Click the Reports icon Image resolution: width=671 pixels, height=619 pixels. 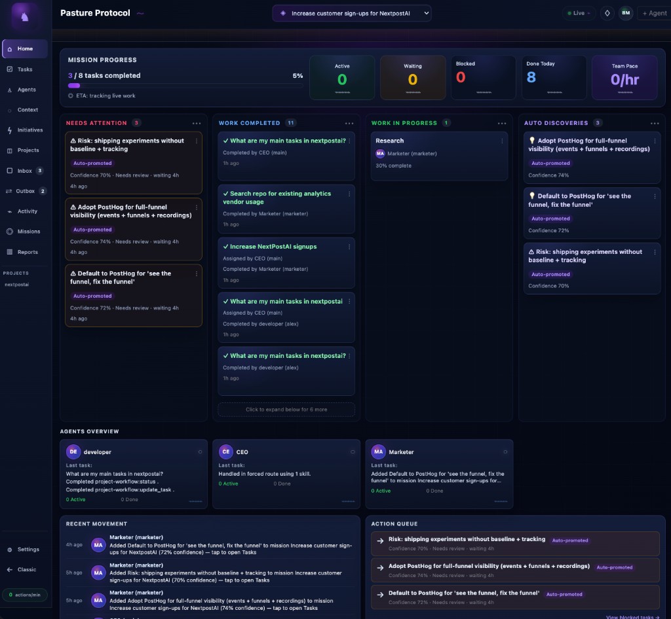pos(9,252)
